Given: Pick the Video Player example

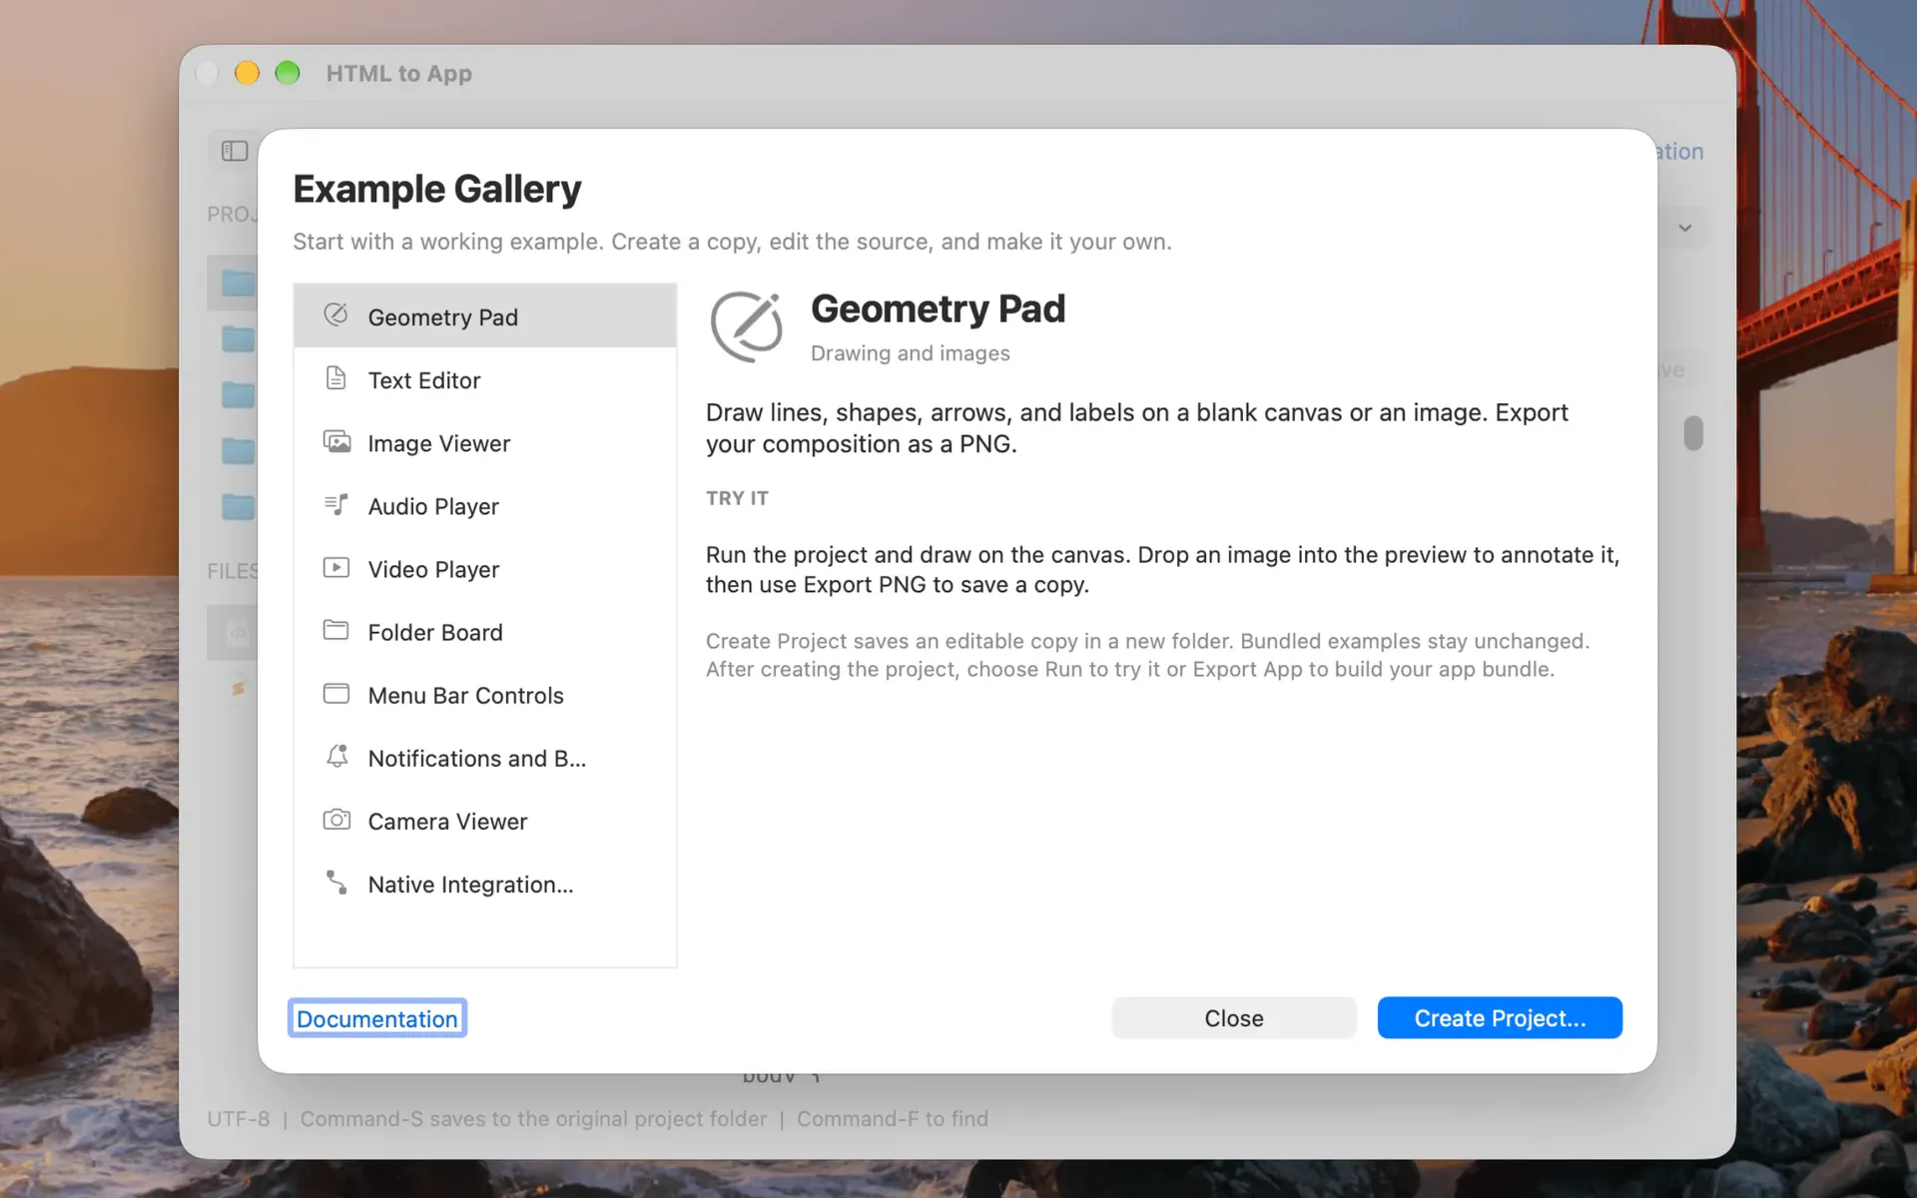Looking at the screenshot, I should tap(485, 568).
